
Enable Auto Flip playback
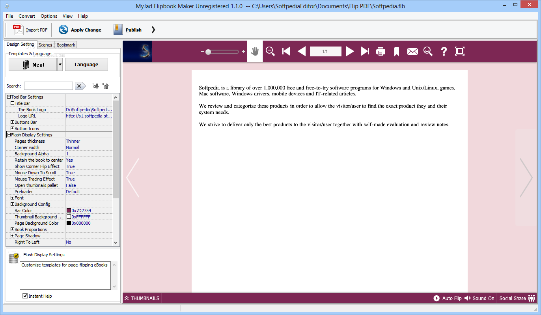point(448,298)
